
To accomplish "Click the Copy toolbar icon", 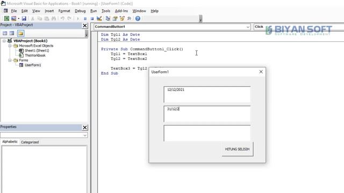I will point(39,19).
